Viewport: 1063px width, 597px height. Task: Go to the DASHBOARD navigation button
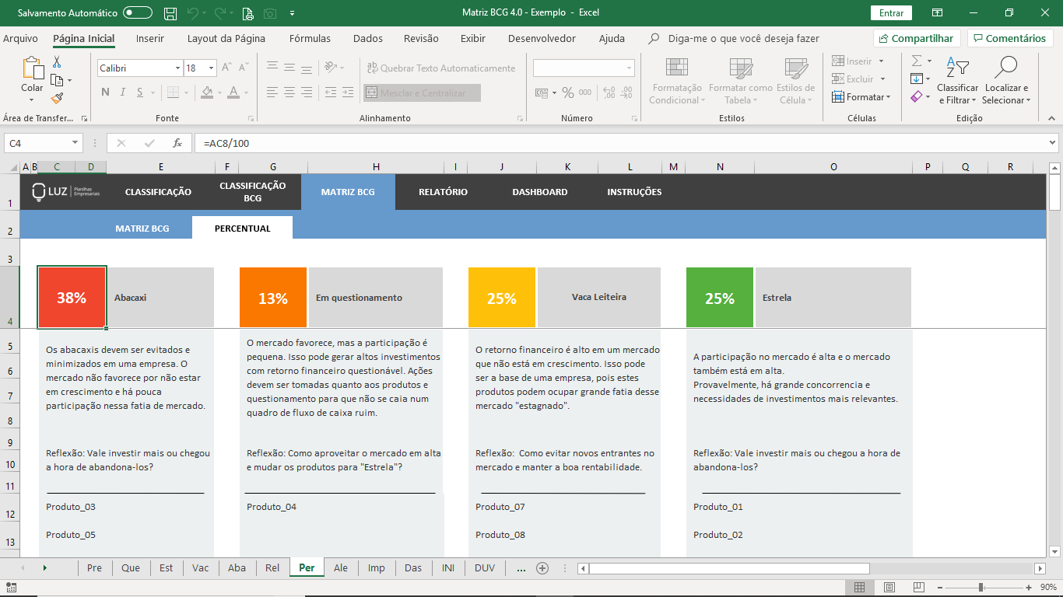[x=540, y=192]
